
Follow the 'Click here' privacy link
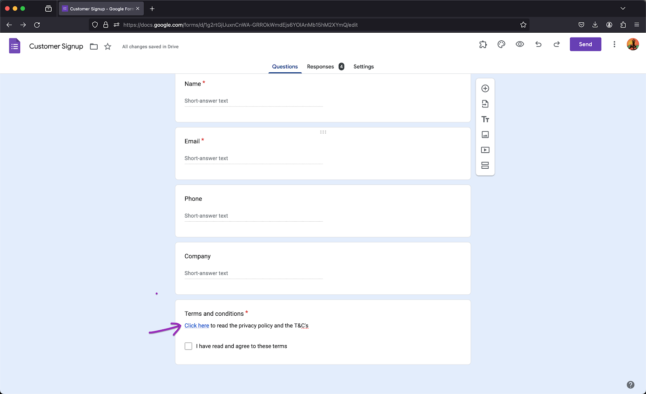tap(197, 326)
